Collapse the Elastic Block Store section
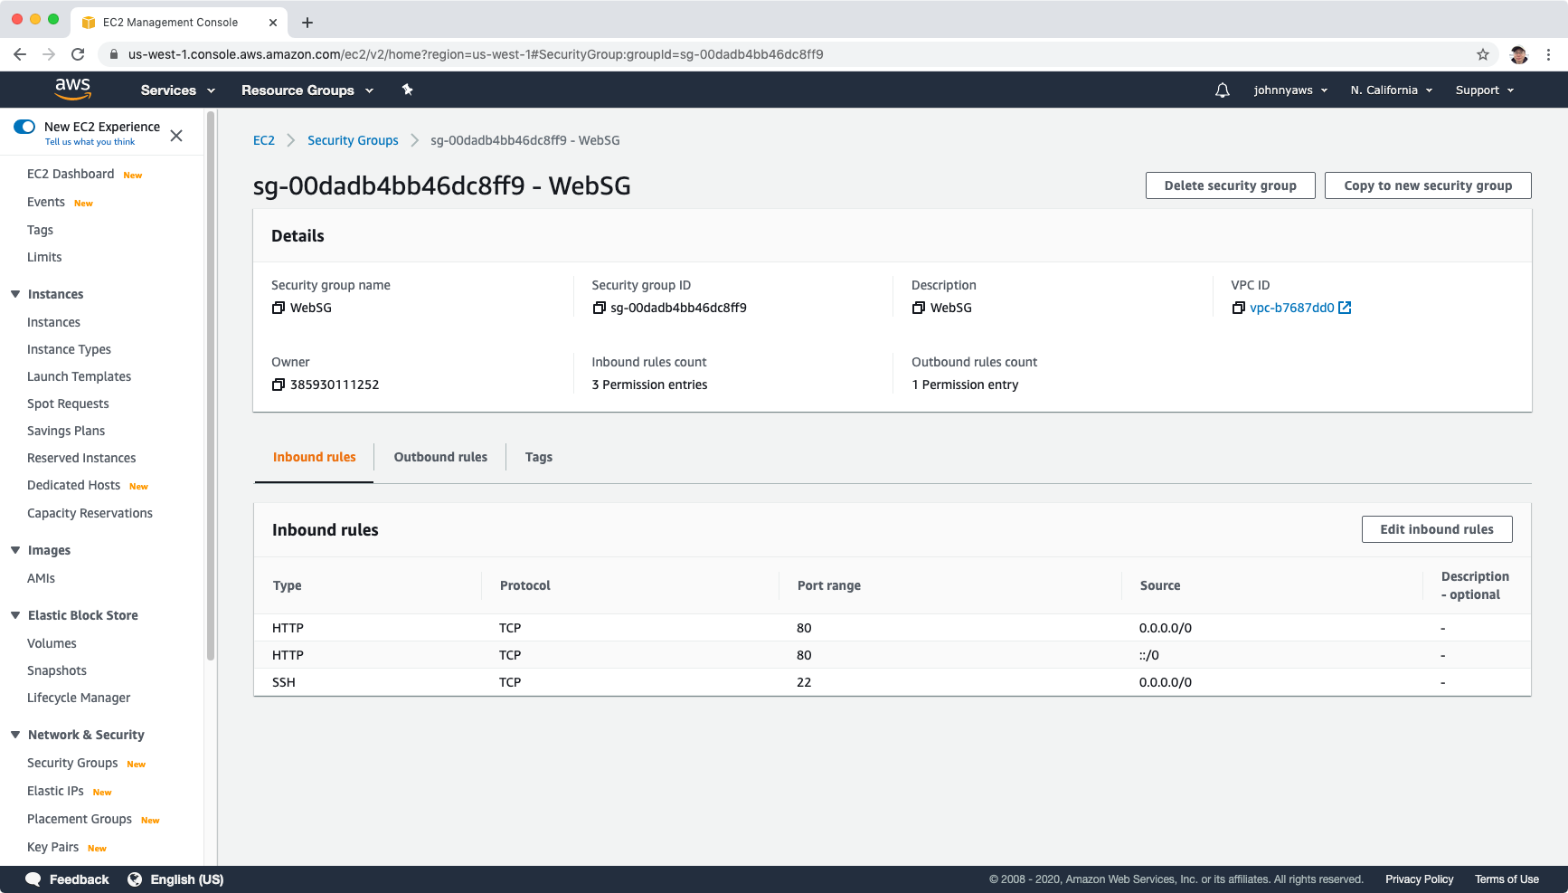This screenshot has height=893, width=1568. [15, 615]
